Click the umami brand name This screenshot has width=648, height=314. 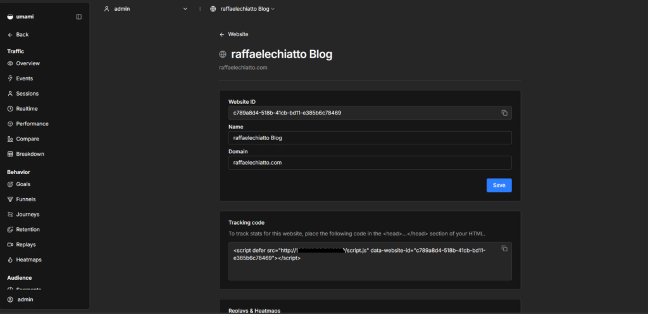(x=25, y=17)
